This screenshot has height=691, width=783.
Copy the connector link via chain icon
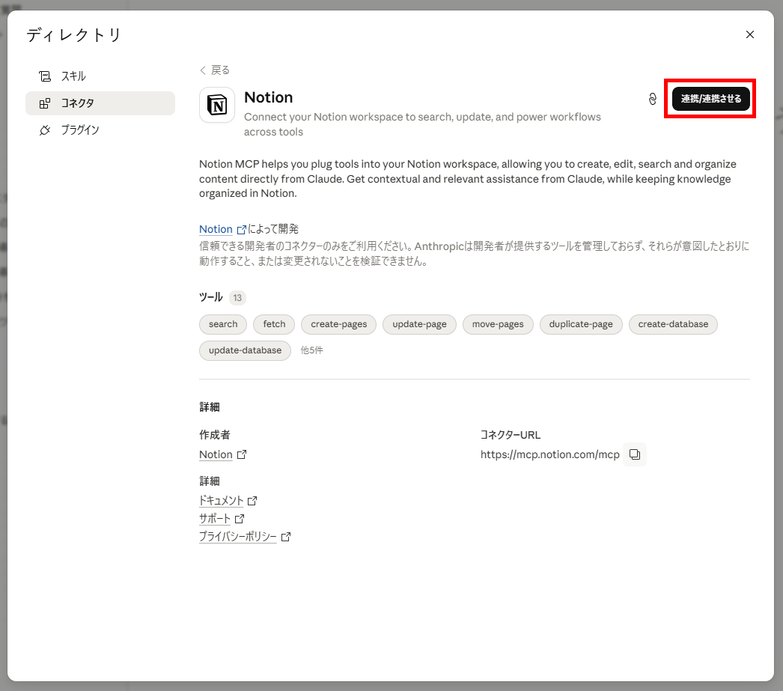pos(652,99)
